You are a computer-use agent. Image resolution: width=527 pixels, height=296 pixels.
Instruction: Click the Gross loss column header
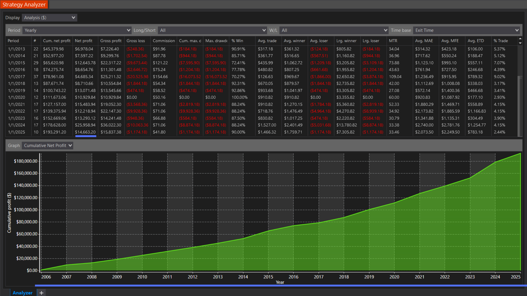click(x=136, y=41)
